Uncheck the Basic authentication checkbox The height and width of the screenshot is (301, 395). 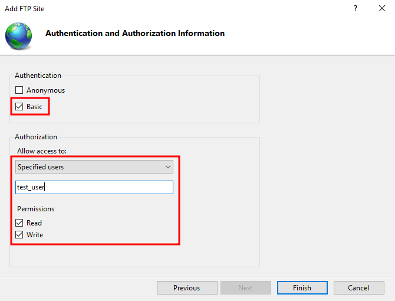point(19,107)
